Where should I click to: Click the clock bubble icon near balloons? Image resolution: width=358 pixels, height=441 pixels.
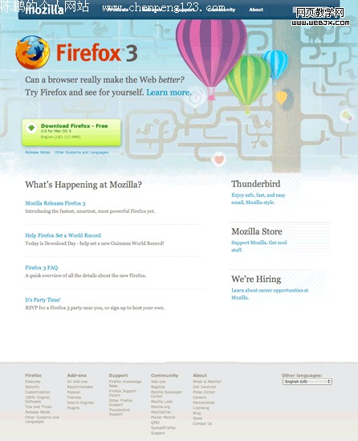pyautogui.click(x=196, y=97)
